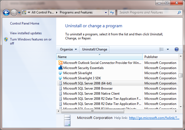
Task: Click the SQL Server Native Client icon
Action: [60, 93]
